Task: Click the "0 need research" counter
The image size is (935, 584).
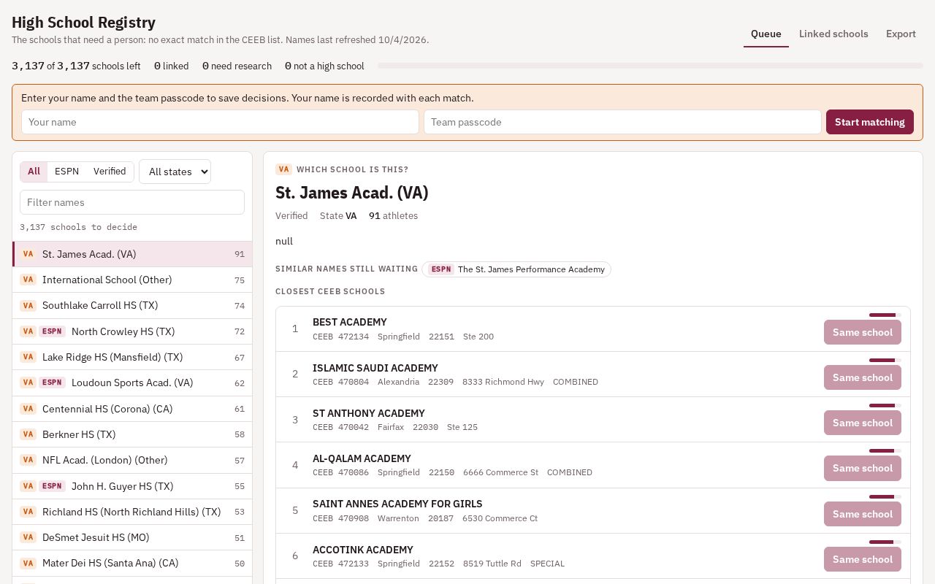Action: tap(237, 66)
